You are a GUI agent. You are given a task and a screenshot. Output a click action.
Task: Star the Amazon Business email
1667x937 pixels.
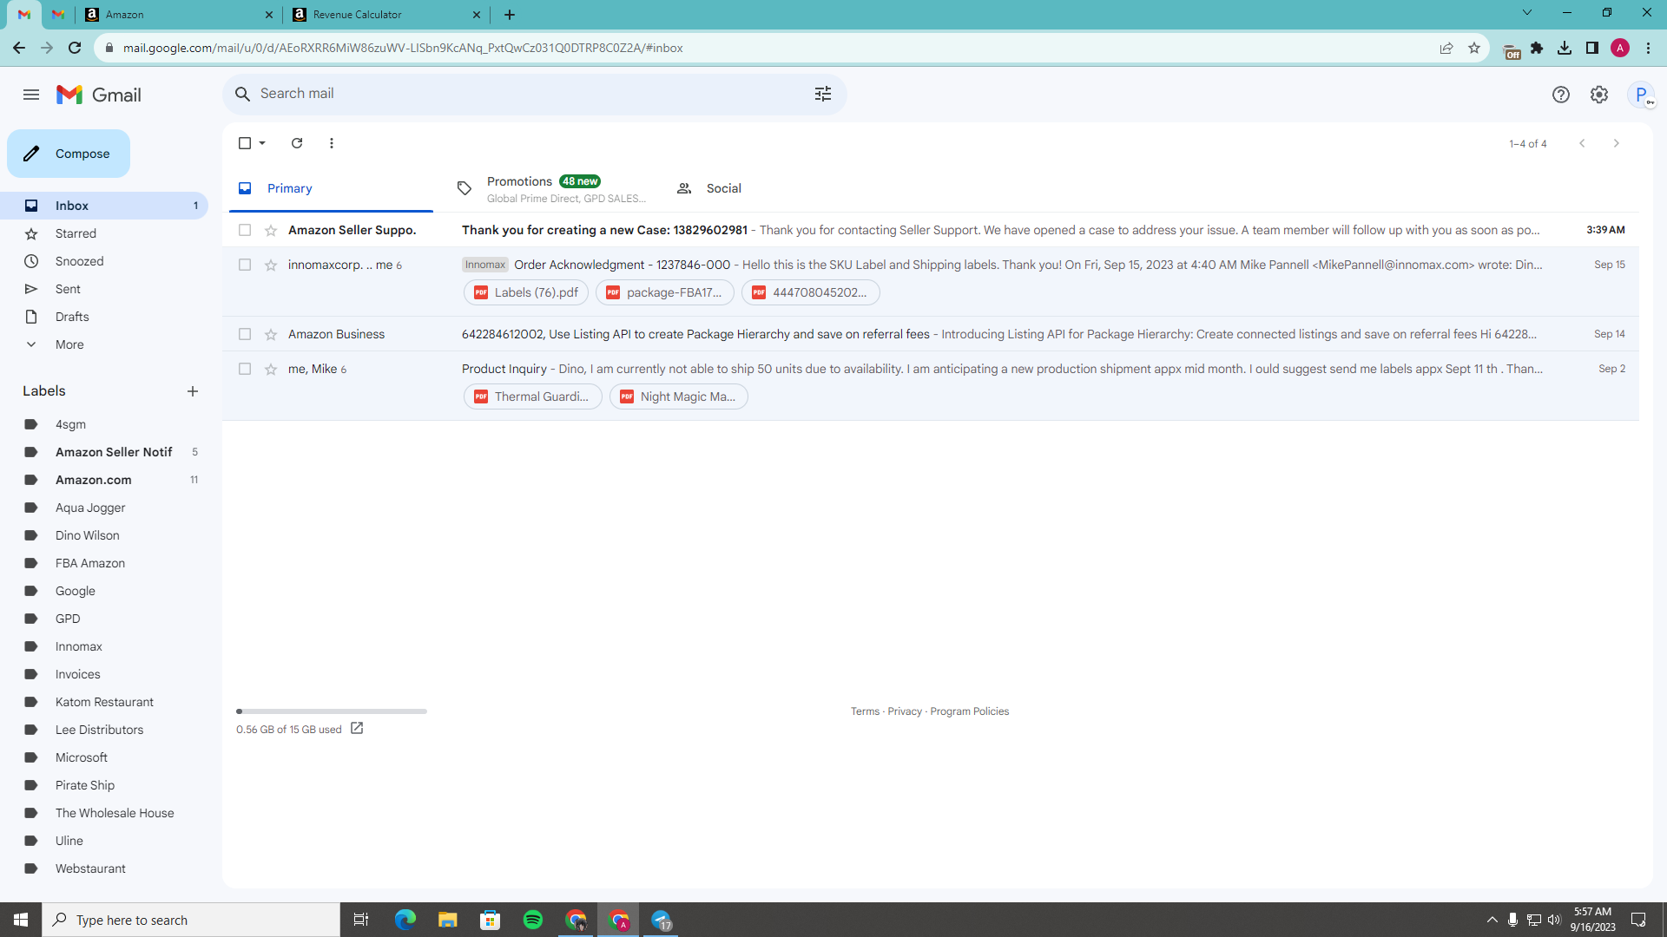[x=271, y=334]
